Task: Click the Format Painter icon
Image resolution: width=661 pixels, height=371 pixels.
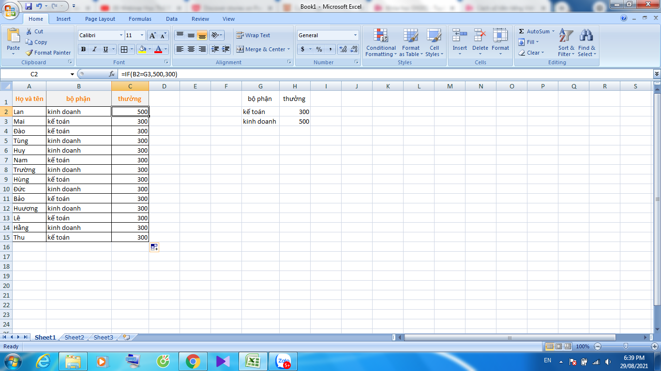Action: click(29, 53)
